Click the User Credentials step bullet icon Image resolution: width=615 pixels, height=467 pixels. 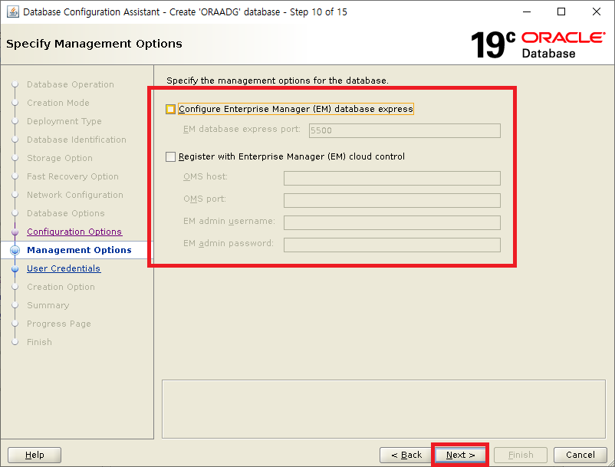click(x=15, y=269)
